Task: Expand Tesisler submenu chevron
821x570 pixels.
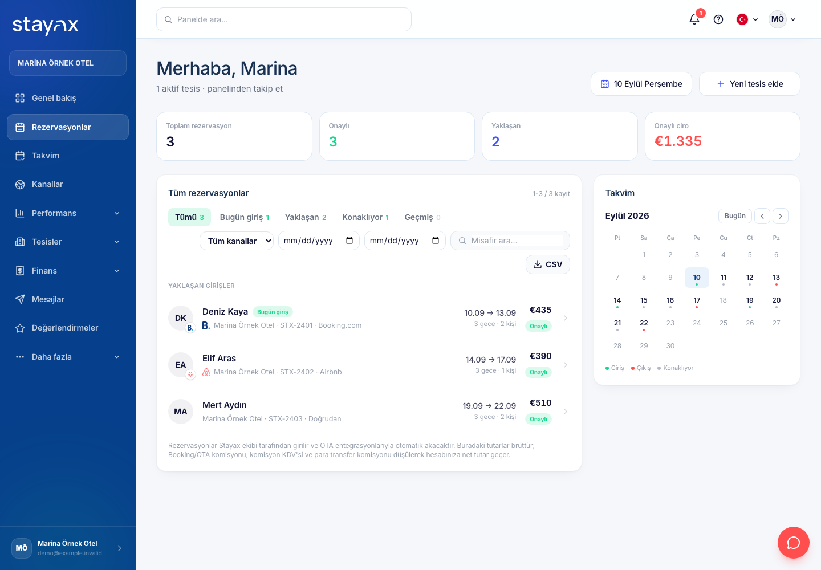Action: coord(117,242)
